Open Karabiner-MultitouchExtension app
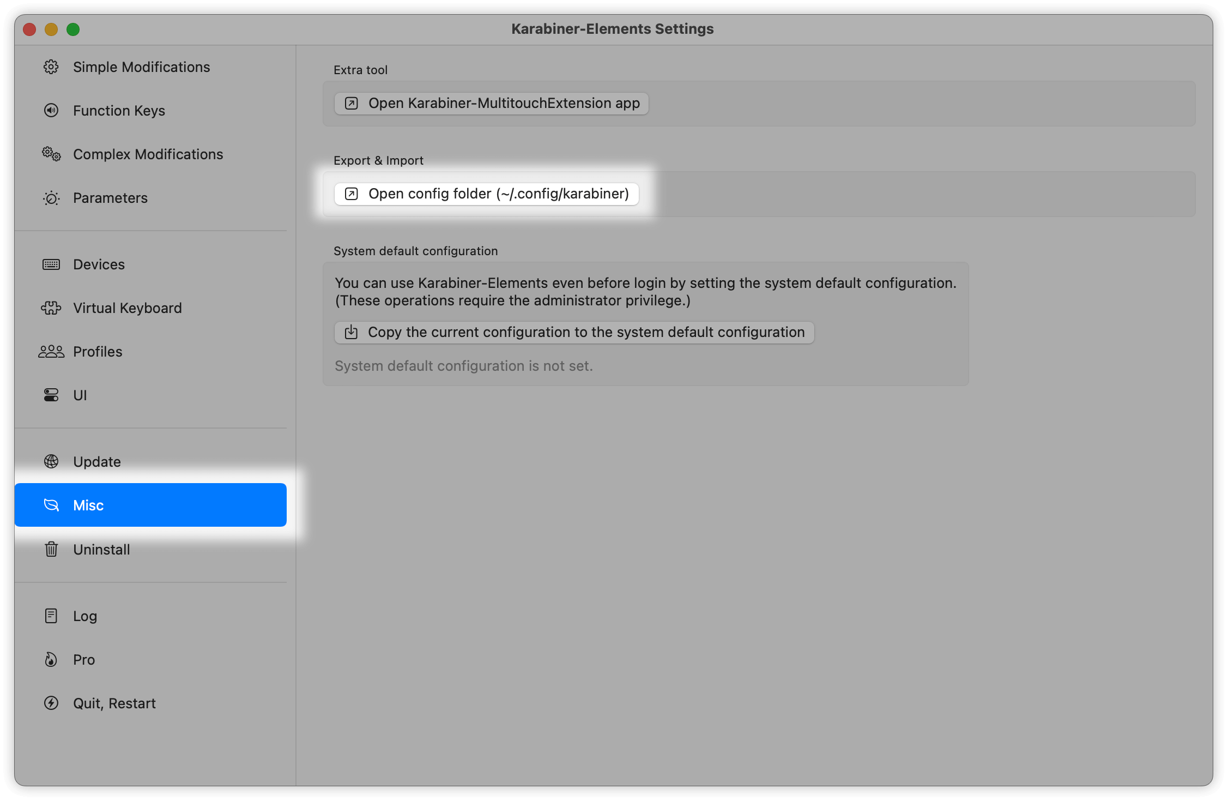The image size is (1228, 801). point(492,104)
